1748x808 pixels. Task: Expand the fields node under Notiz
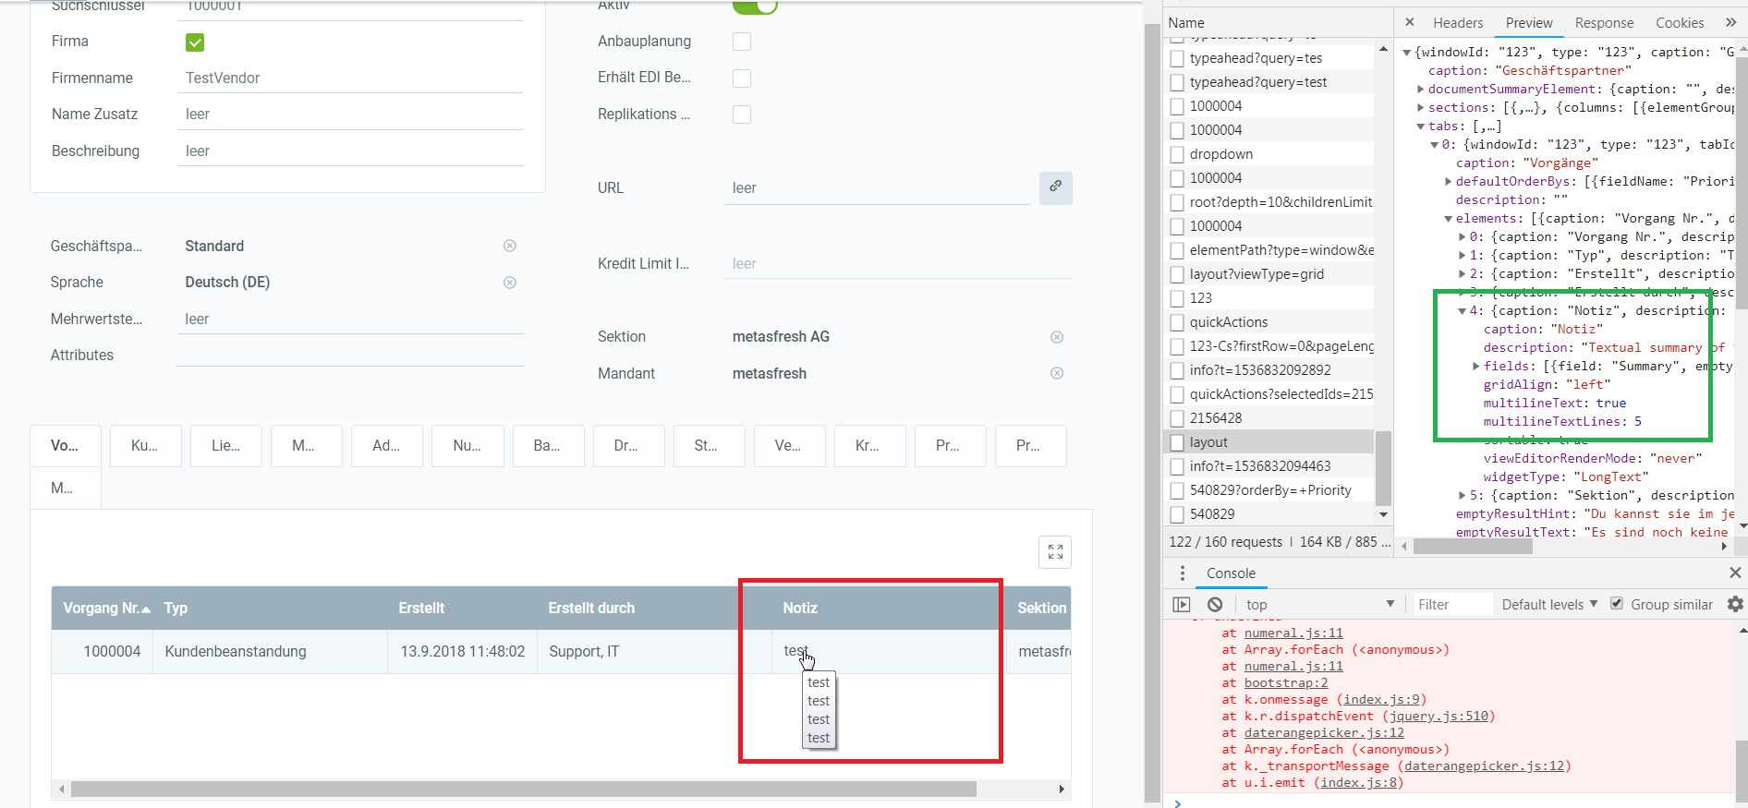coord(1476,367)
